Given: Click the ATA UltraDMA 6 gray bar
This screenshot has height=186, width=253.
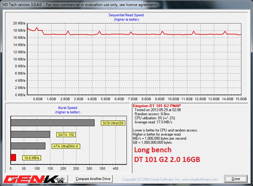Looking at the screenshot, I should pyautogui.click(x=28, y=146).
